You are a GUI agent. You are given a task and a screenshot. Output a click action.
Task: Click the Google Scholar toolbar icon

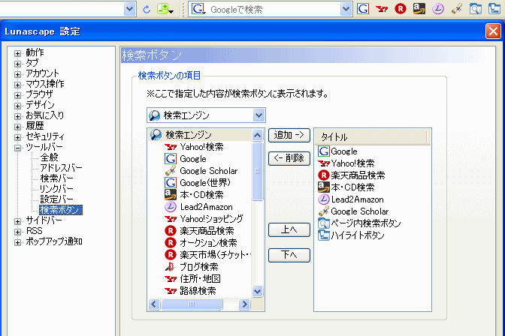457,9
